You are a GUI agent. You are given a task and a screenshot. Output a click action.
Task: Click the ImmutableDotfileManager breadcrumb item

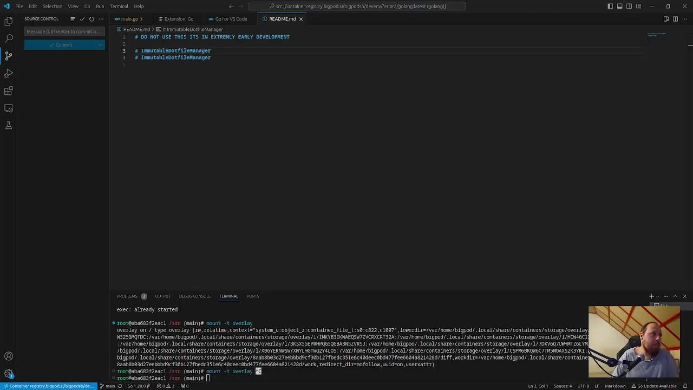click(192, 29)
